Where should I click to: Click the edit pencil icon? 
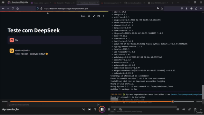[94, 16]
